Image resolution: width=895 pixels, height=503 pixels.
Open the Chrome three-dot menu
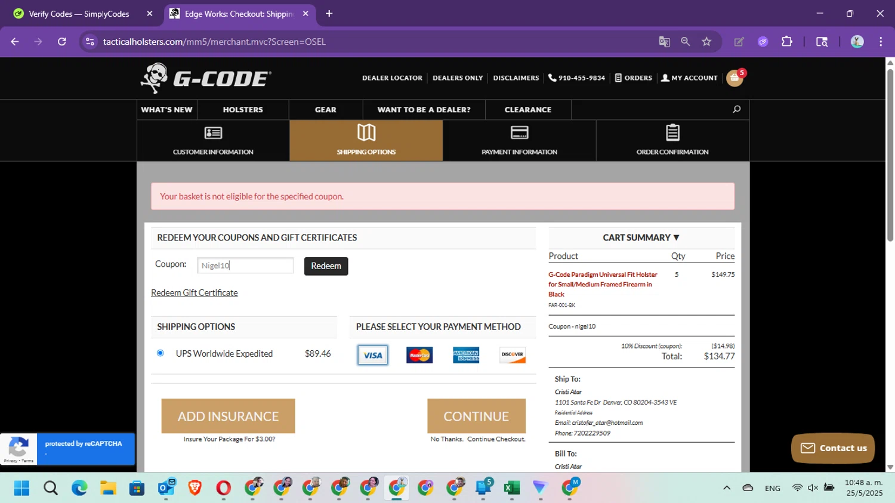(x=881, y=42)
